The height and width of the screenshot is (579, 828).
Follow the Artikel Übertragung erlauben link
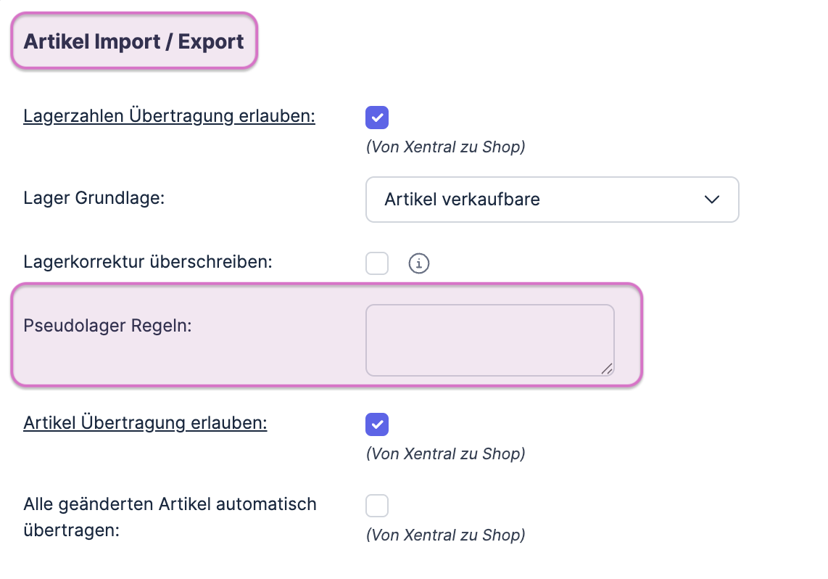[x=144, y=423]
